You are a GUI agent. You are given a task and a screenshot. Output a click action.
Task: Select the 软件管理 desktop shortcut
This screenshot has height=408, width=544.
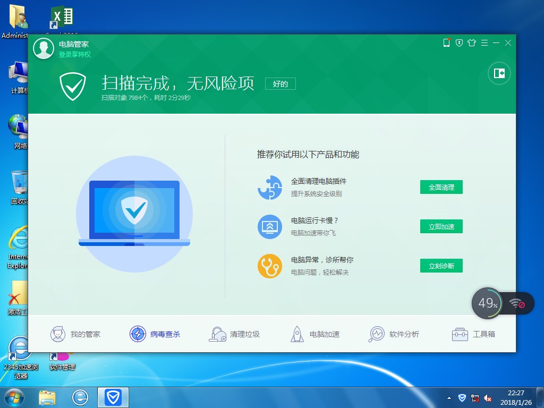click(62, 361)
